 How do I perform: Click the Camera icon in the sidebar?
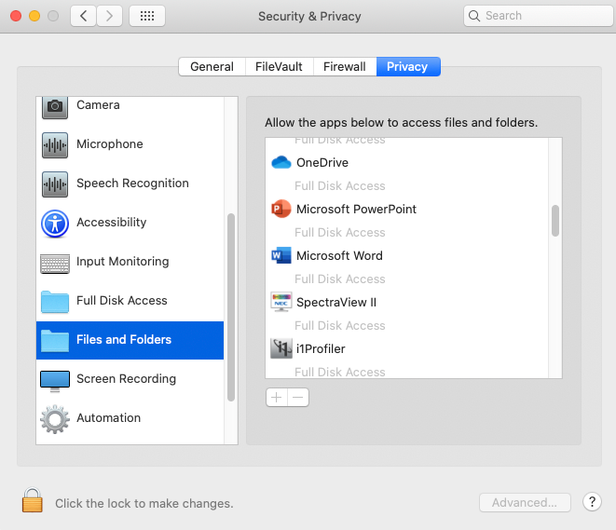click(x=55, y=107)
